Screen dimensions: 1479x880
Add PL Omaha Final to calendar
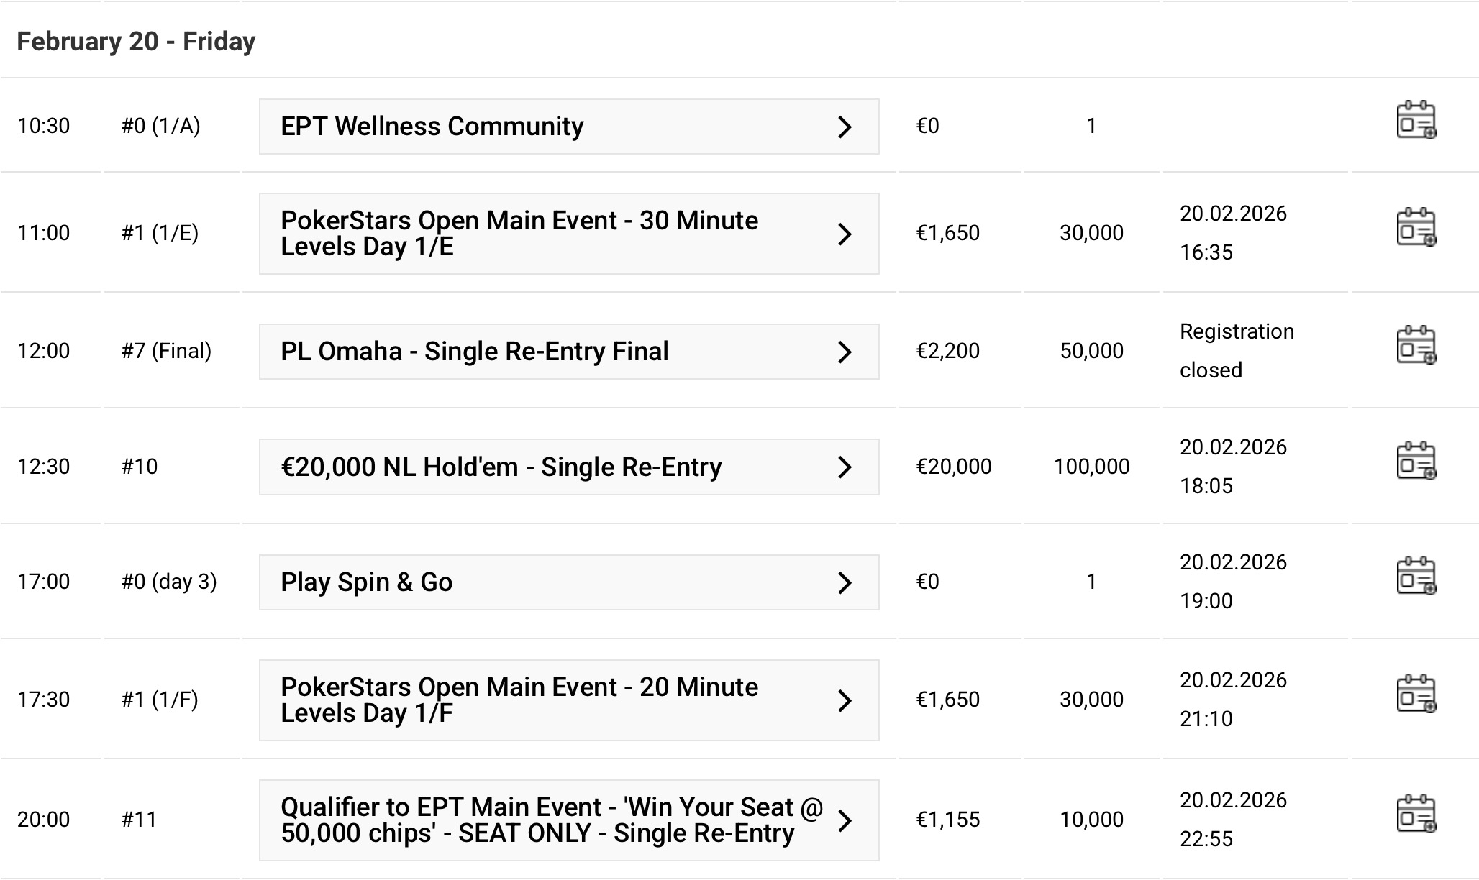[1415, 345]
